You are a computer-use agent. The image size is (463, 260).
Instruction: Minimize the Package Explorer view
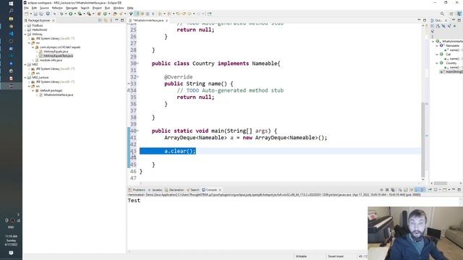point(117,20)
